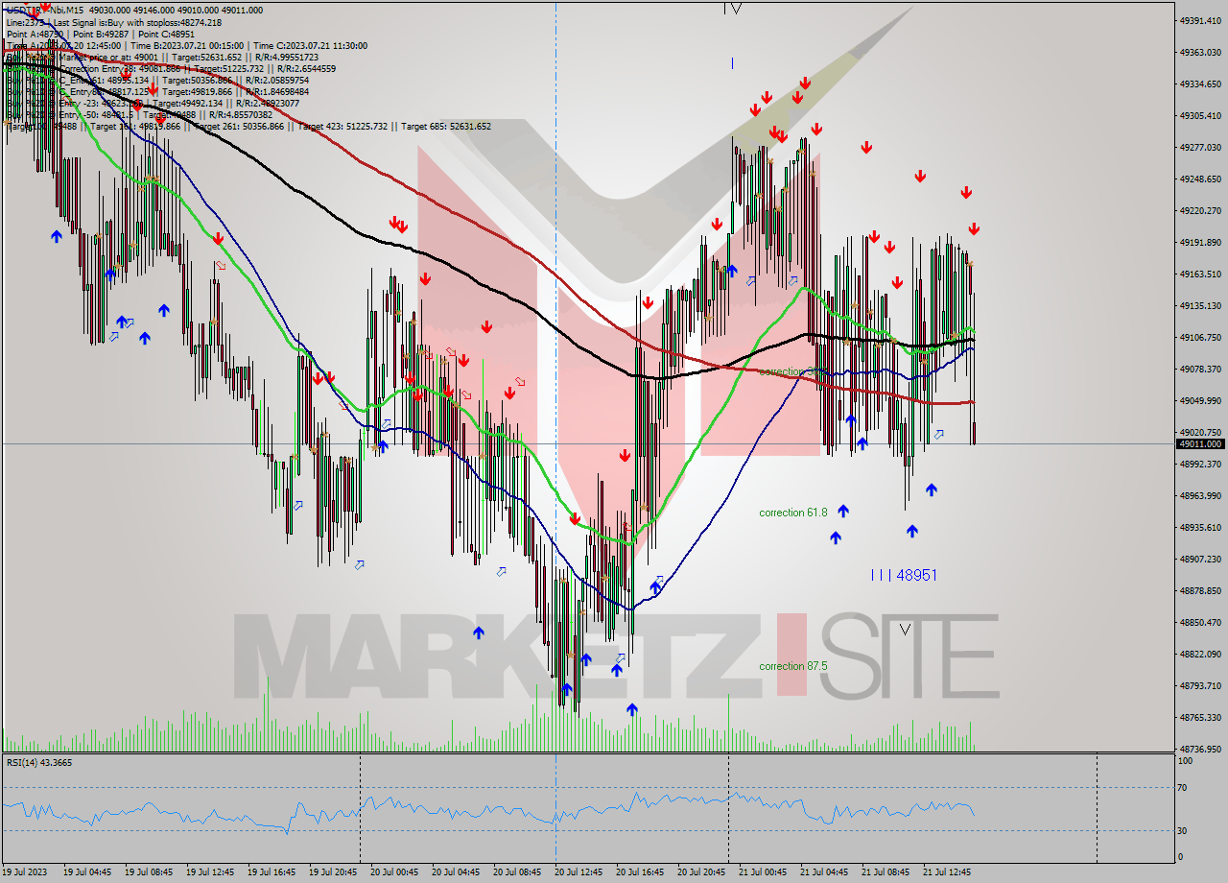Click the 20 Jul 00:45 time label
Screen dimensions: 1228x883
[394, 872]
